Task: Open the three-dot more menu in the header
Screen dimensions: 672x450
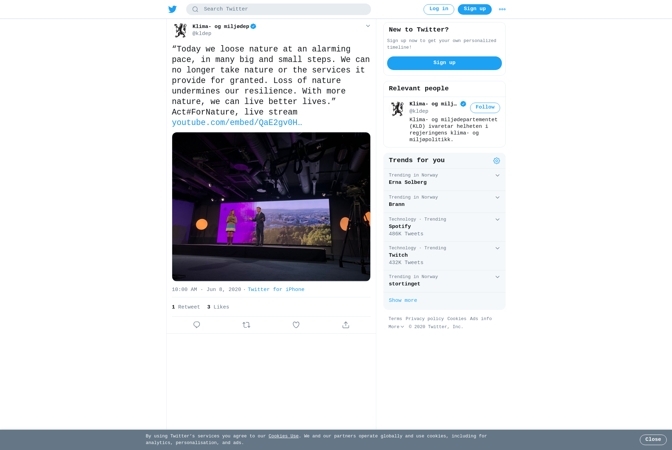Action: point(502,9)
